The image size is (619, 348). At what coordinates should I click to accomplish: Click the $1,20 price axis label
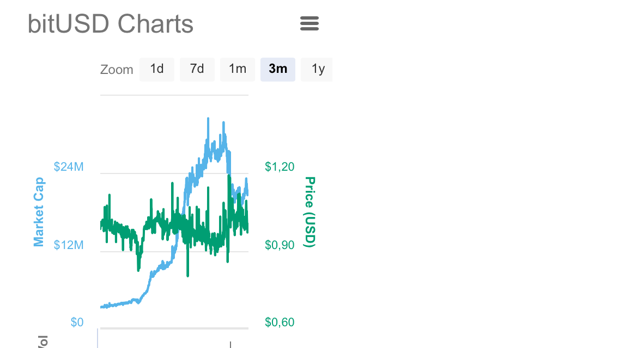pyautogui.click(x=280, y=167)
